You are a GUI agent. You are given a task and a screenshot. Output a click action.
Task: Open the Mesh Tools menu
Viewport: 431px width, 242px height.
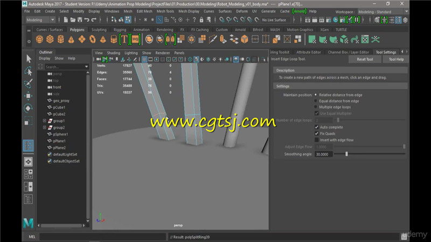[x=165, y=11]
